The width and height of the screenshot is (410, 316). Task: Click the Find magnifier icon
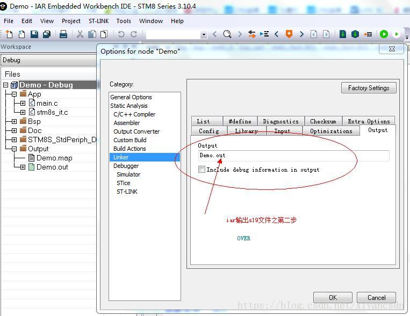click(x=227, y=34)
